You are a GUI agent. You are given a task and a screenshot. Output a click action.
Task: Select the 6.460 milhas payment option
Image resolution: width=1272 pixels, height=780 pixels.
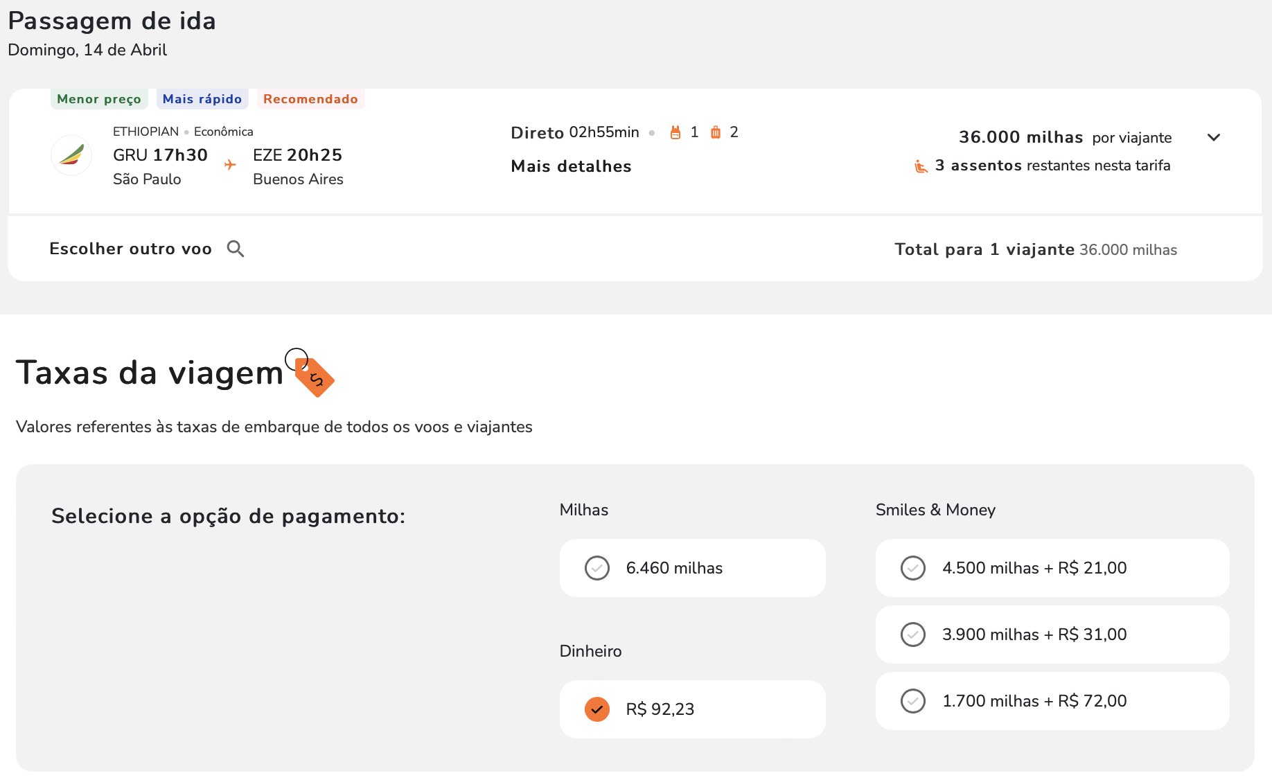[x=693, y=568]
